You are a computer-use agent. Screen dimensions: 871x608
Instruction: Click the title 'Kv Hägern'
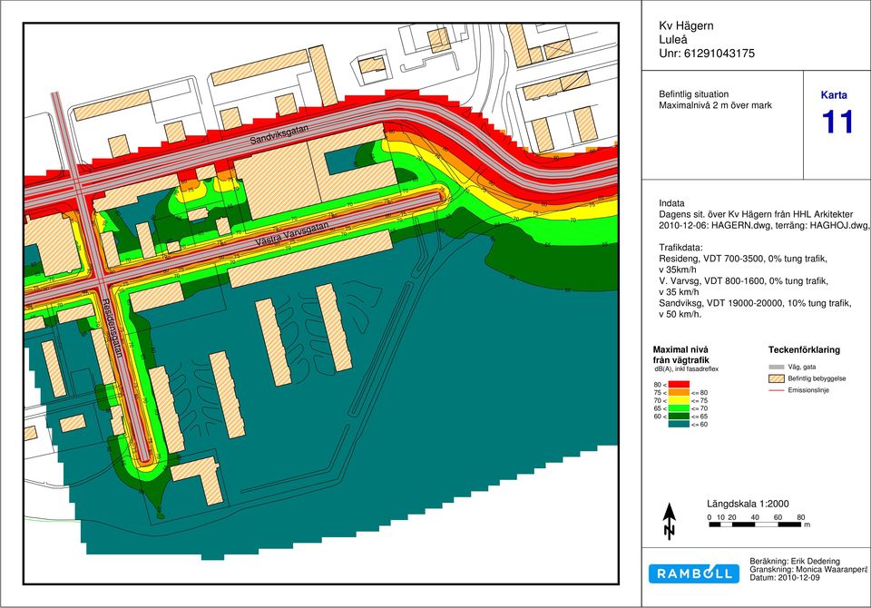[686, 25]
